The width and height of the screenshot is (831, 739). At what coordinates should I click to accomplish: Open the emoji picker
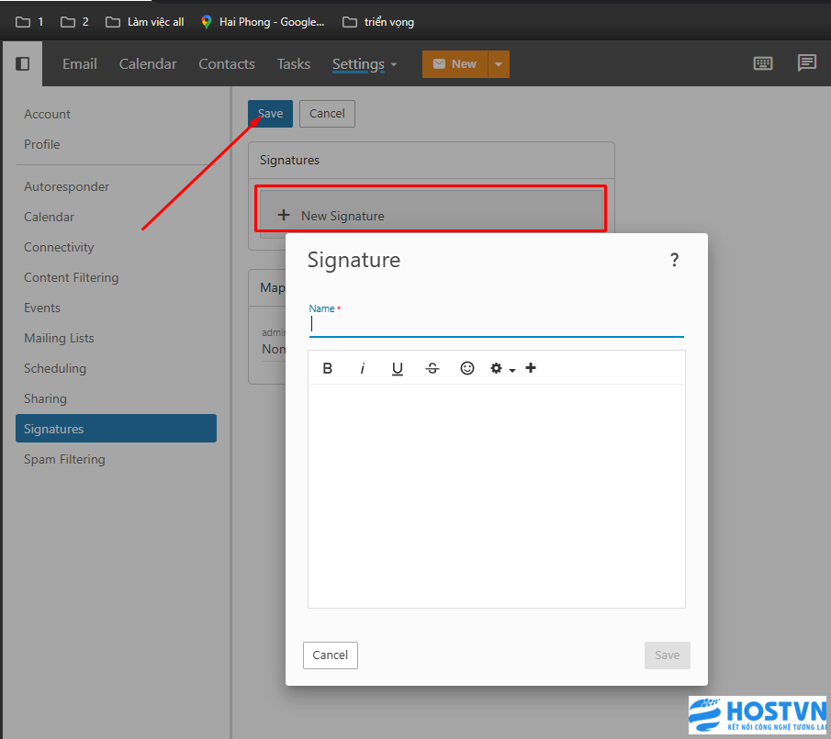(467, 368)
